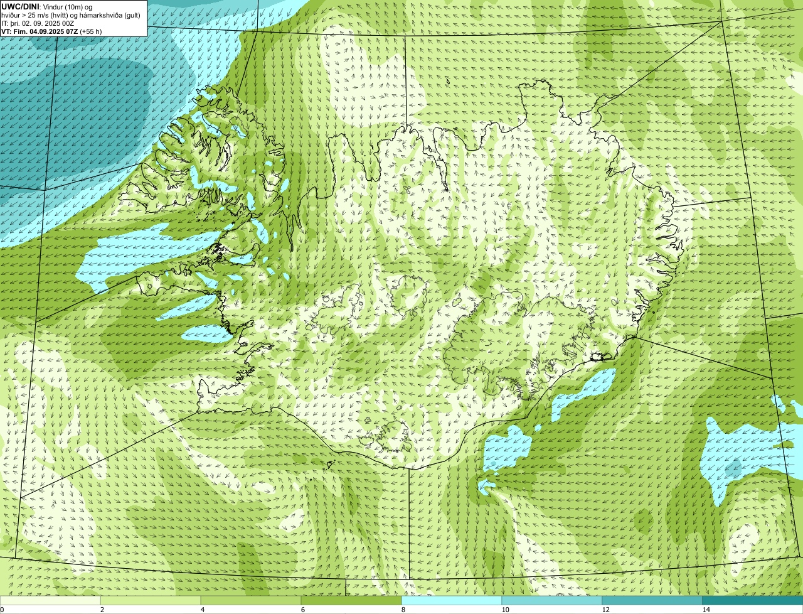Select the legend scale value "4"
Screen dimensions: 803x614
(x=202, y=610)
